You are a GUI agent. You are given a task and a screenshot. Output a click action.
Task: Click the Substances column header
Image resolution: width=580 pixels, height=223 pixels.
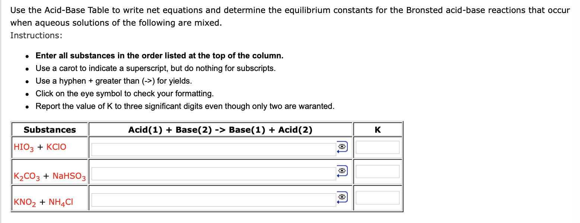click(50, 130)
